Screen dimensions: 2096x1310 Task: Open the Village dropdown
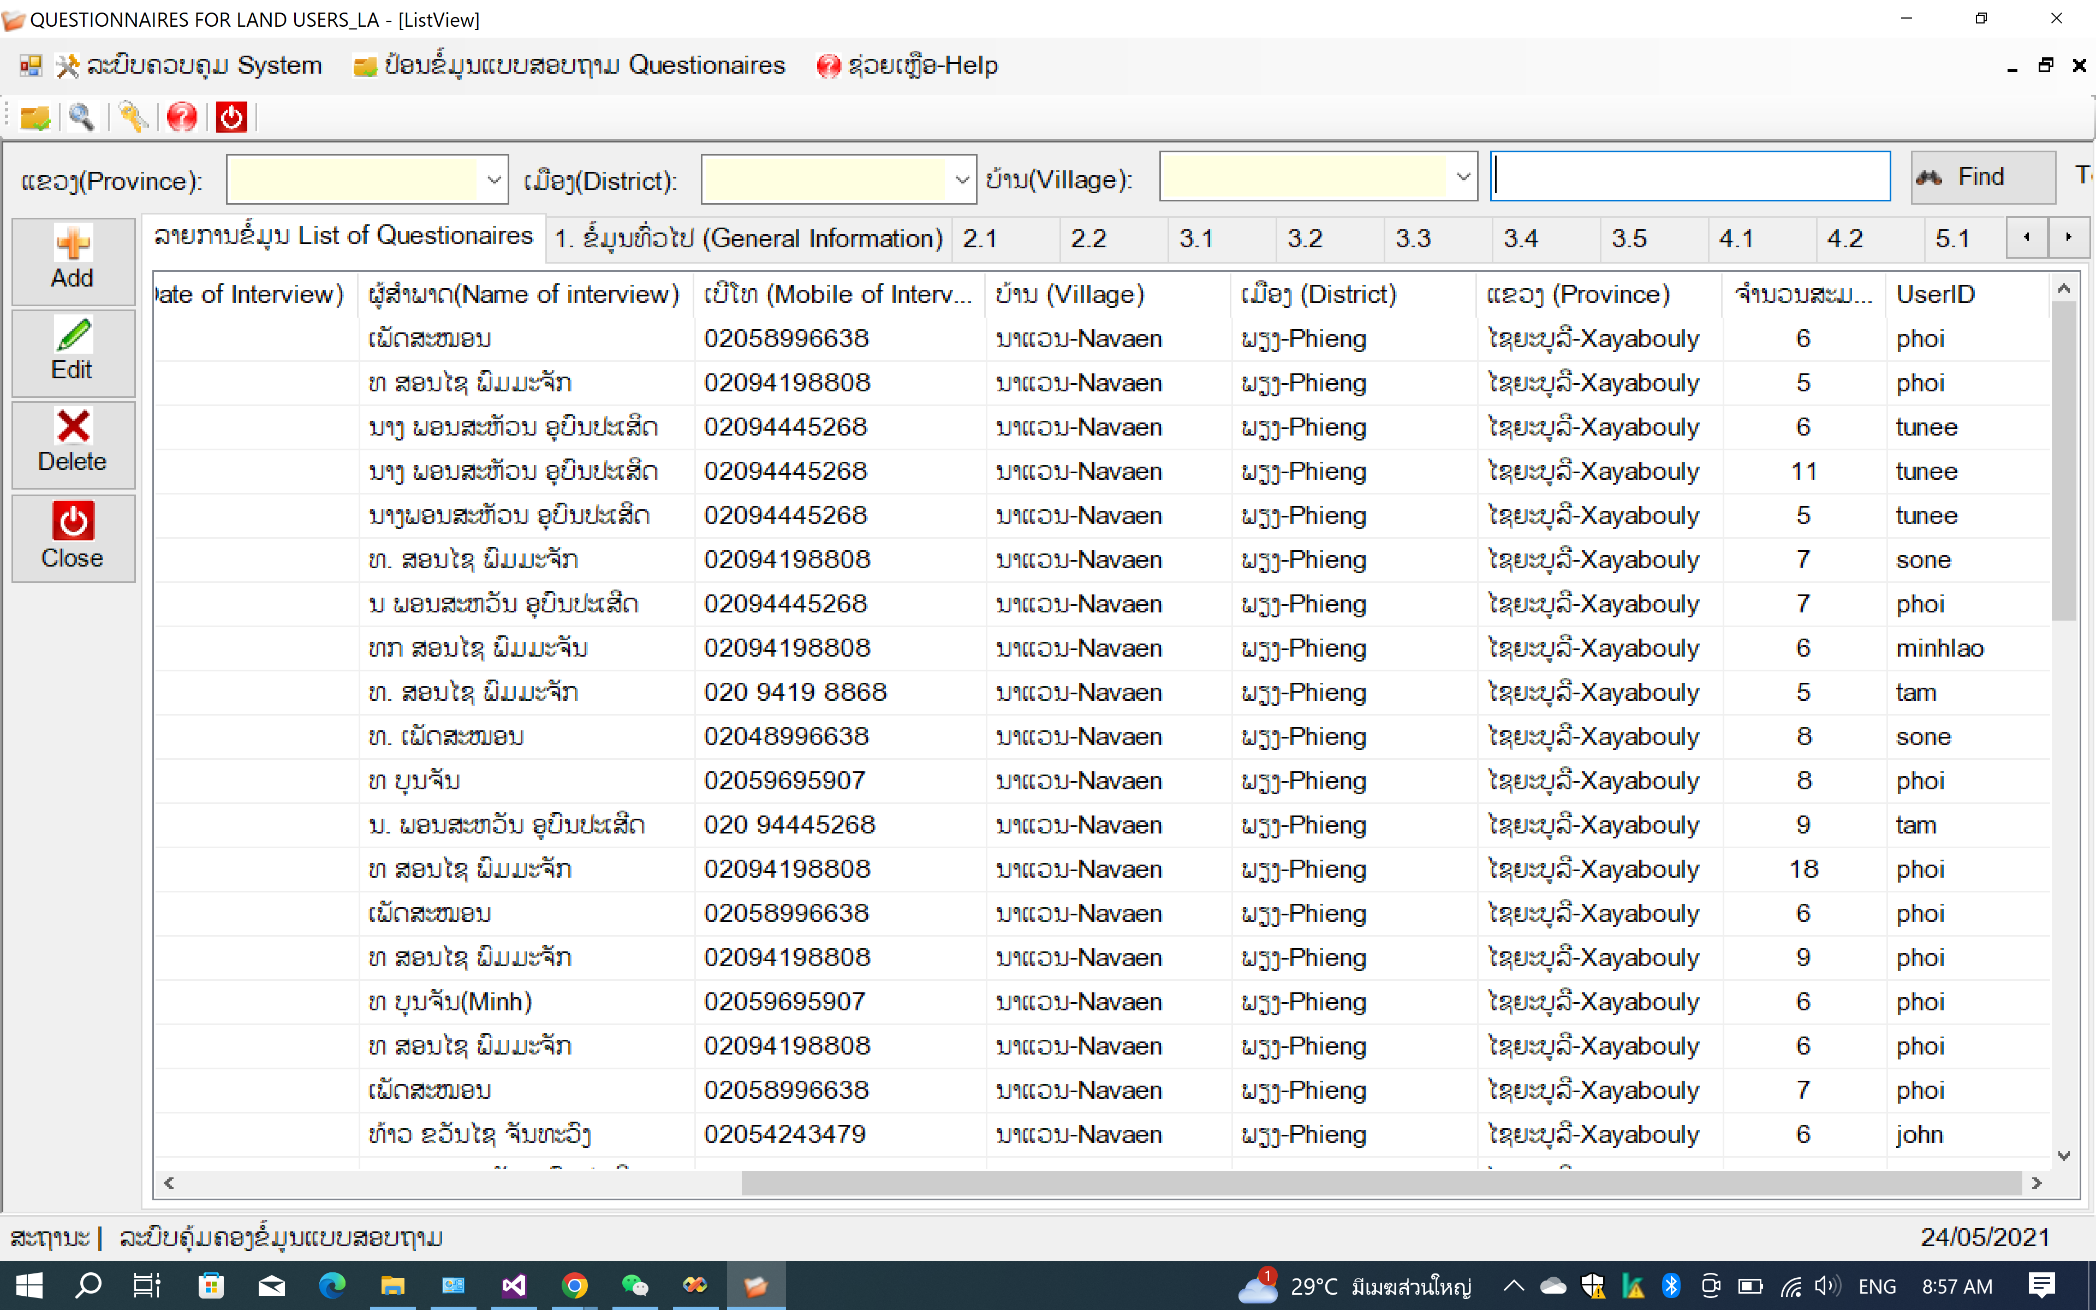1463,177
